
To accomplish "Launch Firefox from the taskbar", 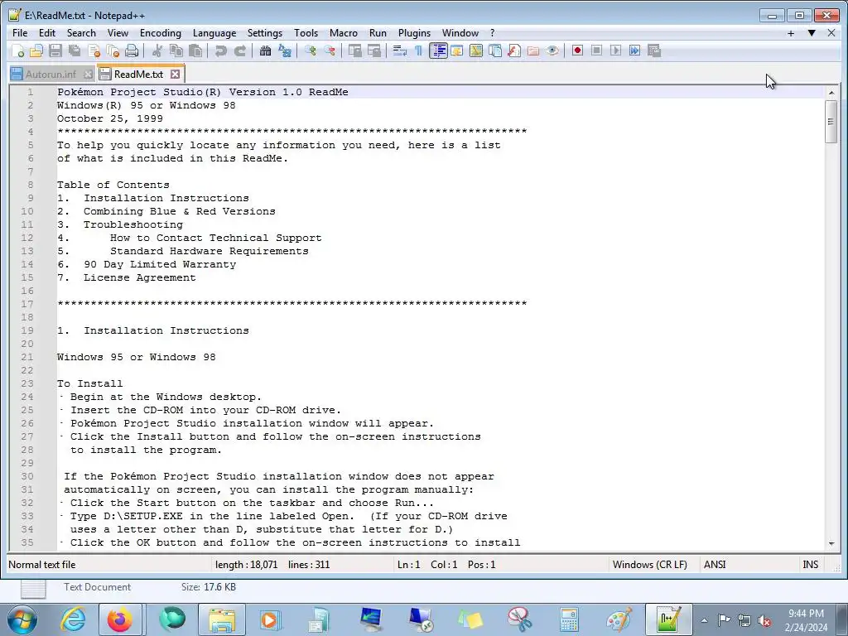I will pos(120,619).
